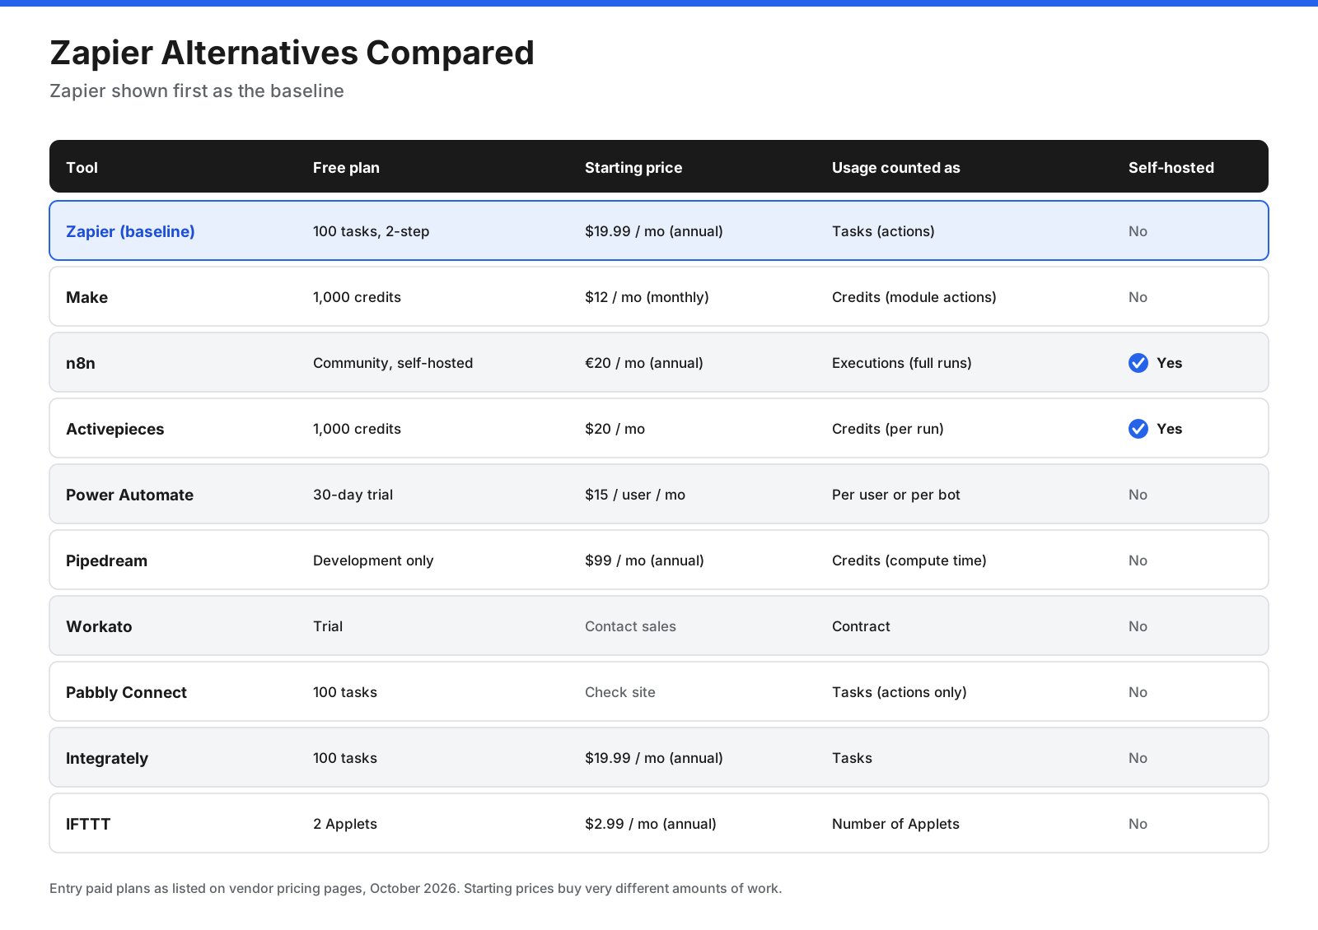Viewport: 1318px width, 930px height.
Task: Click the 'Free plan' column header
Action: tap(346, 167)
